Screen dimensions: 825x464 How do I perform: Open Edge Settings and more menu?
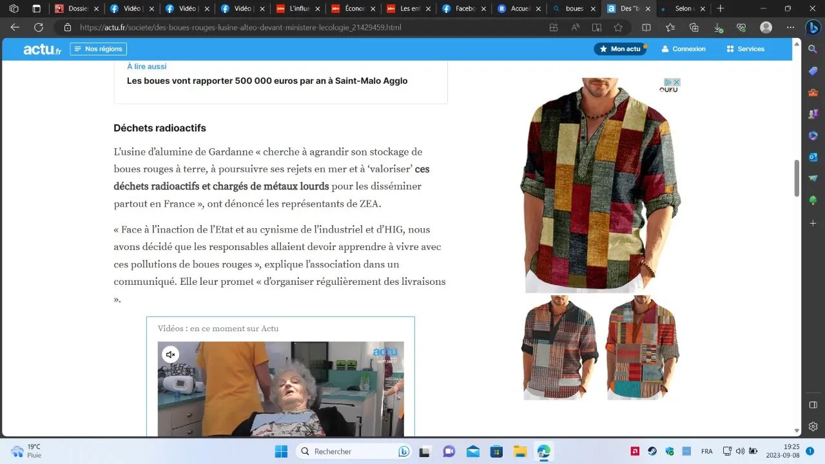click(x=791, y=28)
